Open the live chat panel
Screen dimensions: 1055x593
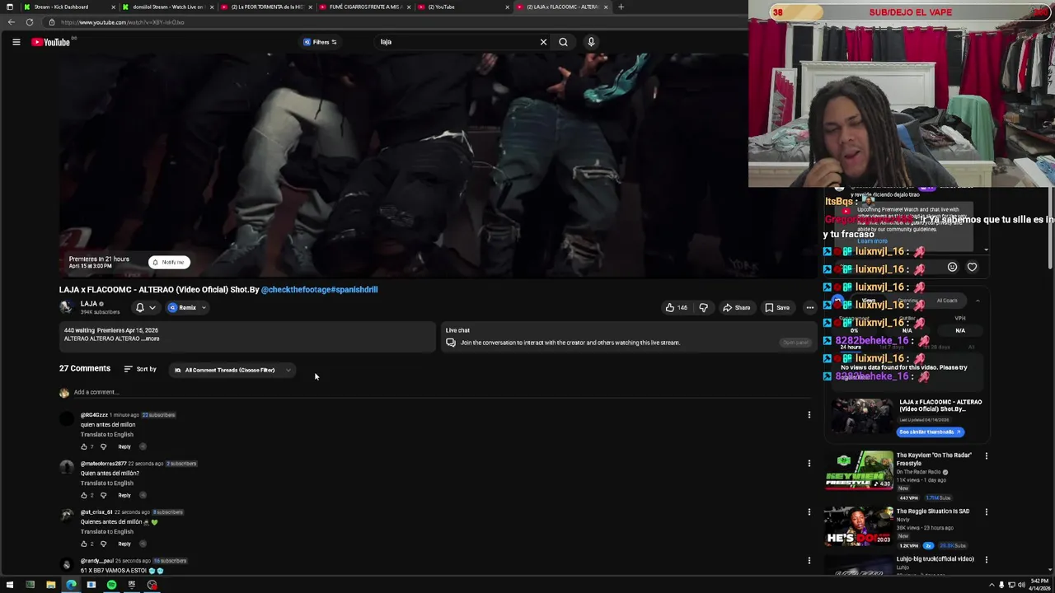pyautogui.click(x=795, y=343)
